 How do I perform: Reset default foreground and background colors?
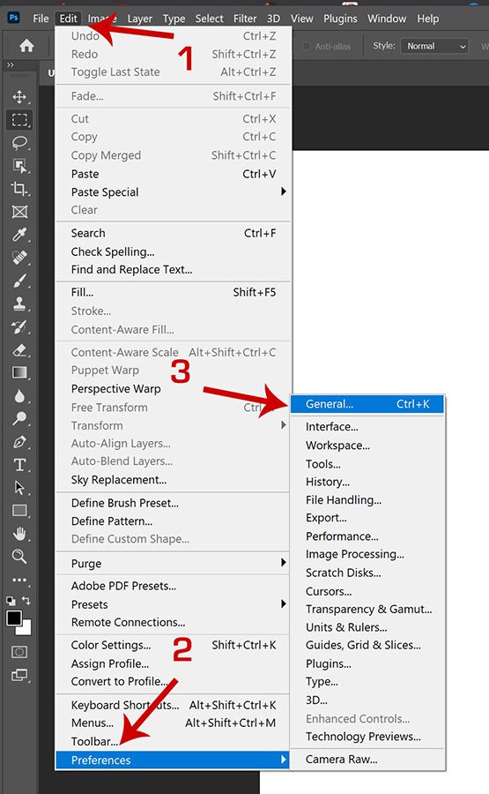coord(11,601)
